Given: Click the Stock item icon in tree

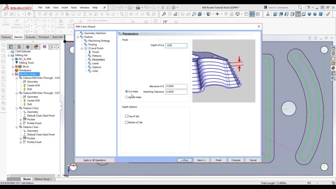Looking at the screenshot, I should click(20, 67).
